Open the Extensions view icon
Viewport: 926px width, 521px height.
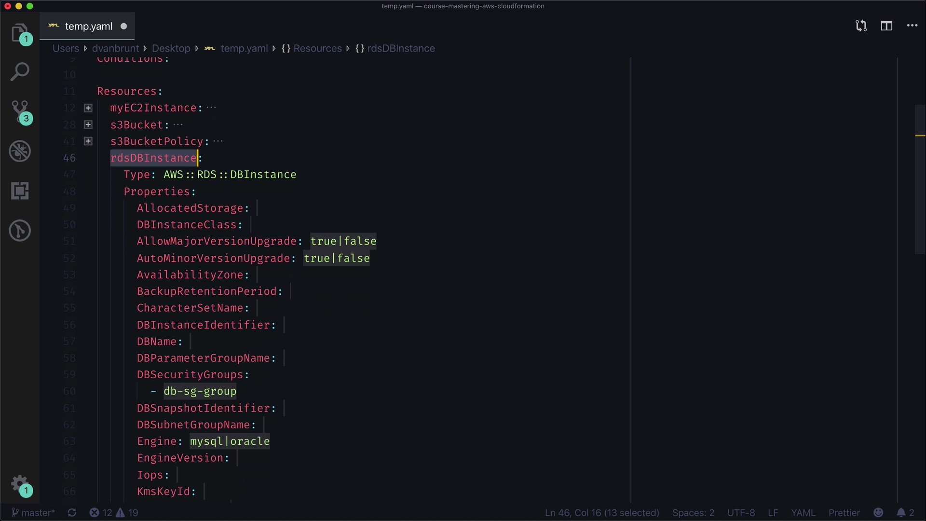point(20,191)
